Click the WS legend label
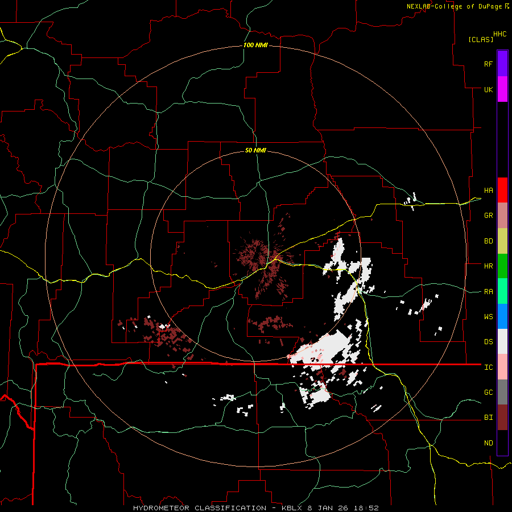 [488, 317]
